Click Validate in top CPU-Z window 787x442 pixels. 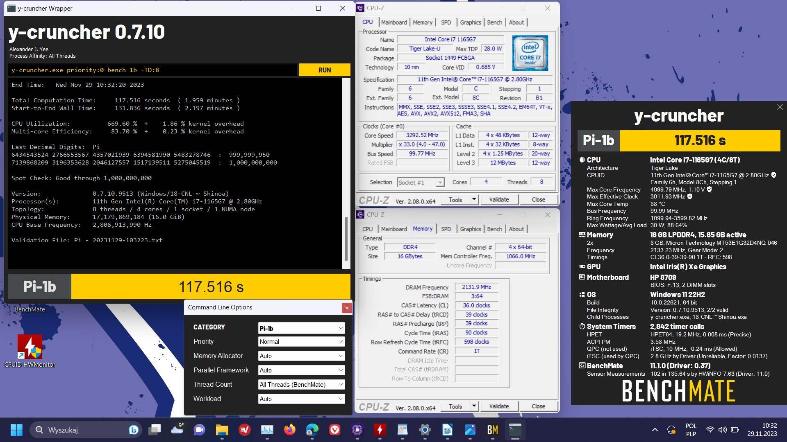coord(499,200)
